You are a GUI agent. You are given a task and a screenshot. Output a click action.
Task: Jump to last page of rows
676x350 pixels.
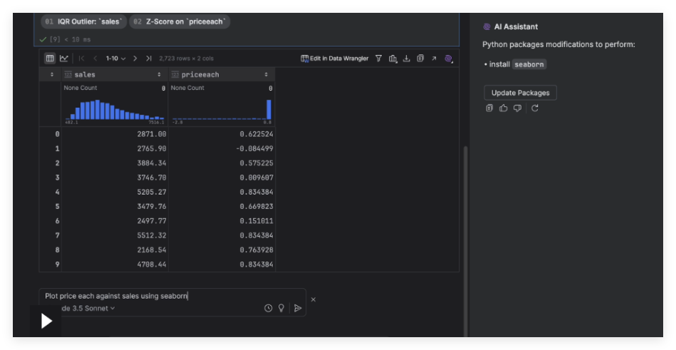149,58
